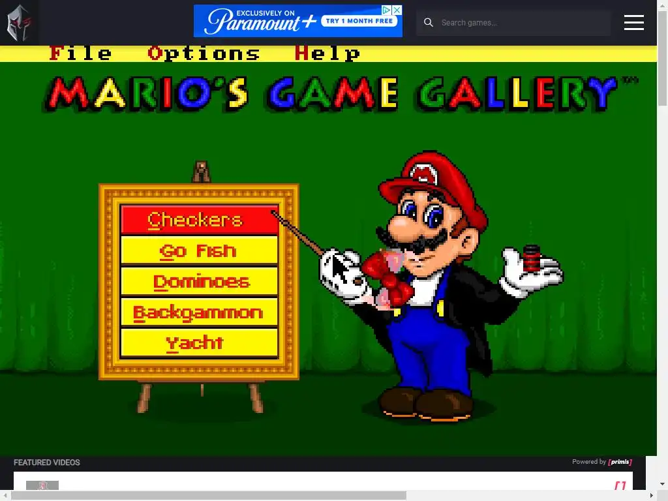Open the File menu
The height and width of the screenshot is (501, 668).
pyautogui.click(x=80, y=53)
